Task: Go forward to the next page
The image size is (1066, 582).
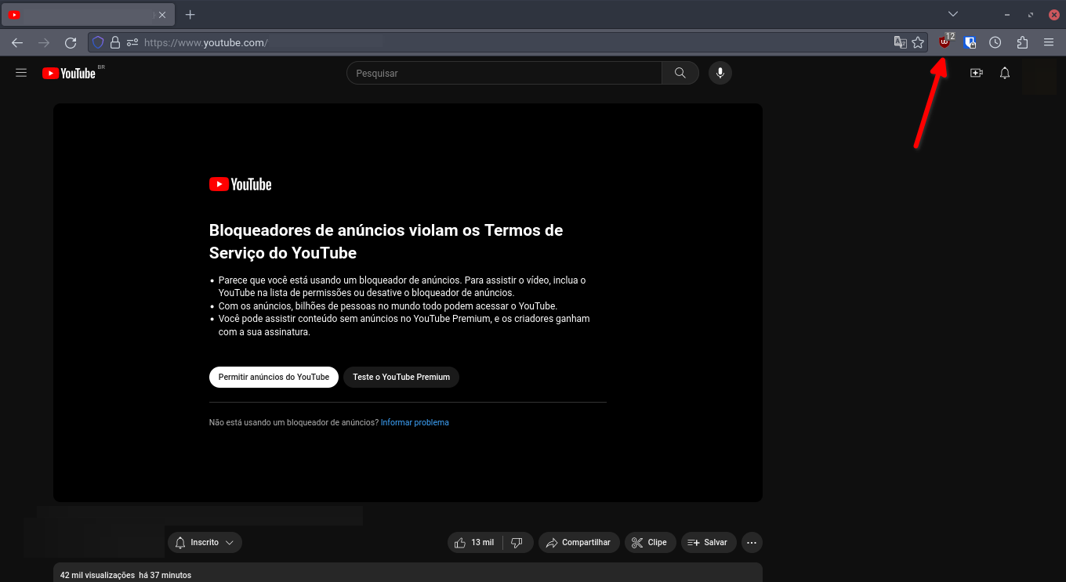Action: 44,42
